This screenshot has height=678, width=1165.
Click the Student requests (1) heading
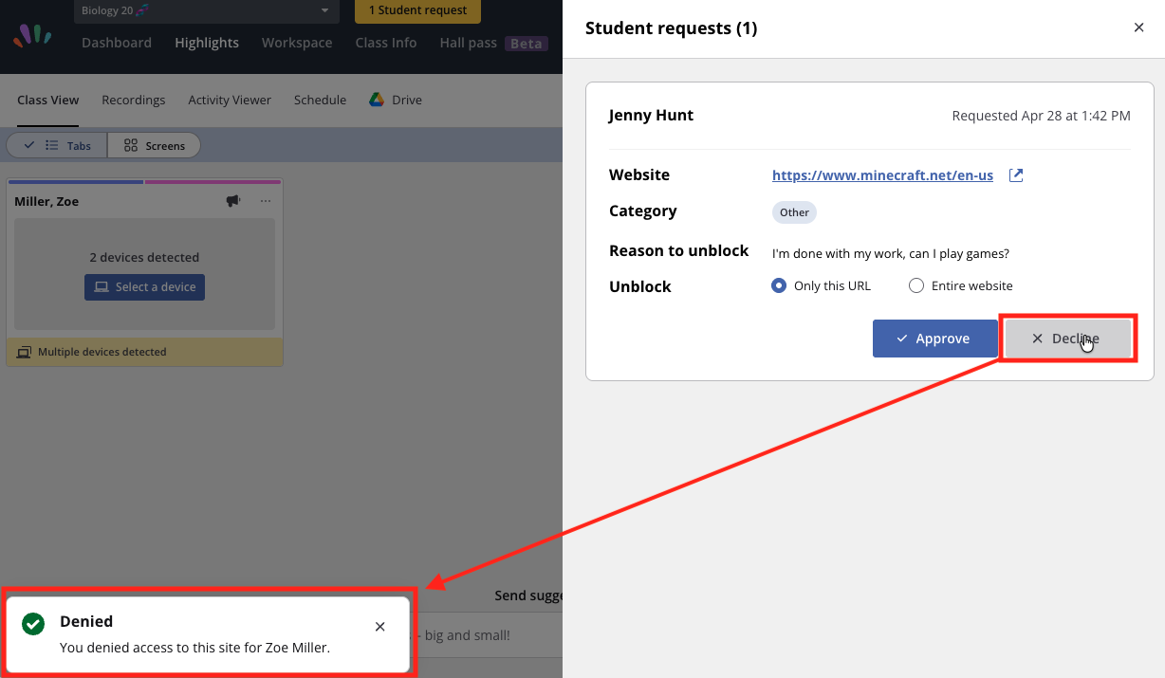(671, 27)
